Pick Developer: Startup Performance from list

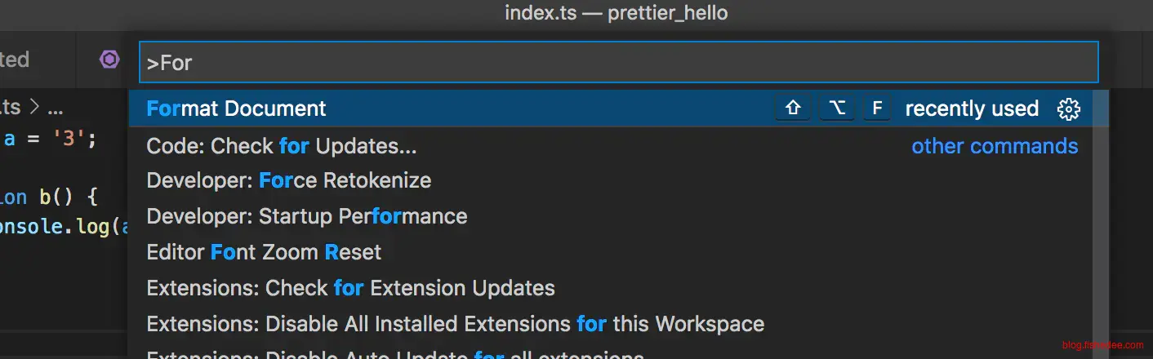point(306,217)
